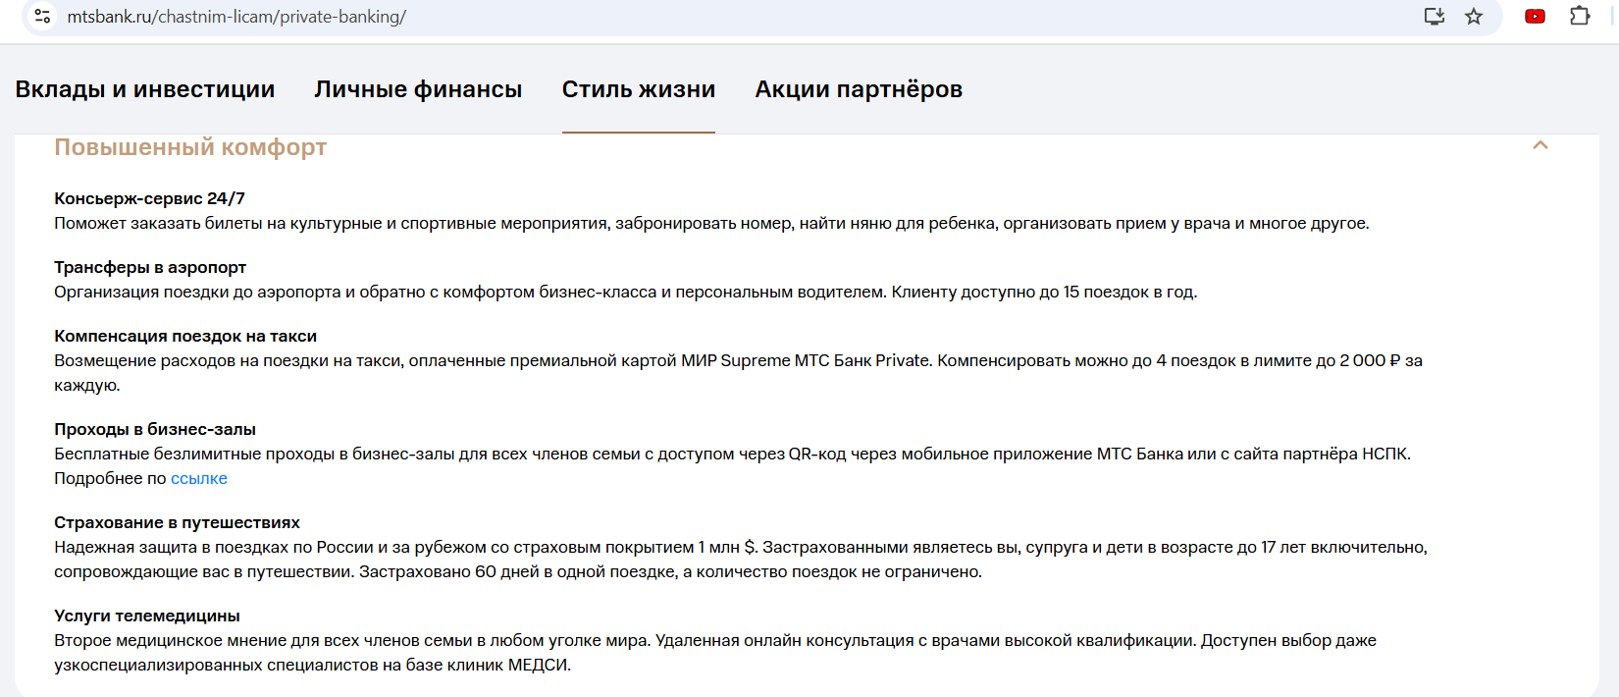This screenshot has height=697, width=1619.
Task: Collapse the Повышенный комфорт section chevron
Action: (1541, 145)
